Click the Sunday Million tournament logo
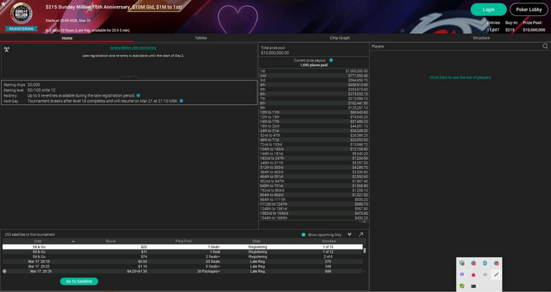Screen dimensions: 551x292 22,14
